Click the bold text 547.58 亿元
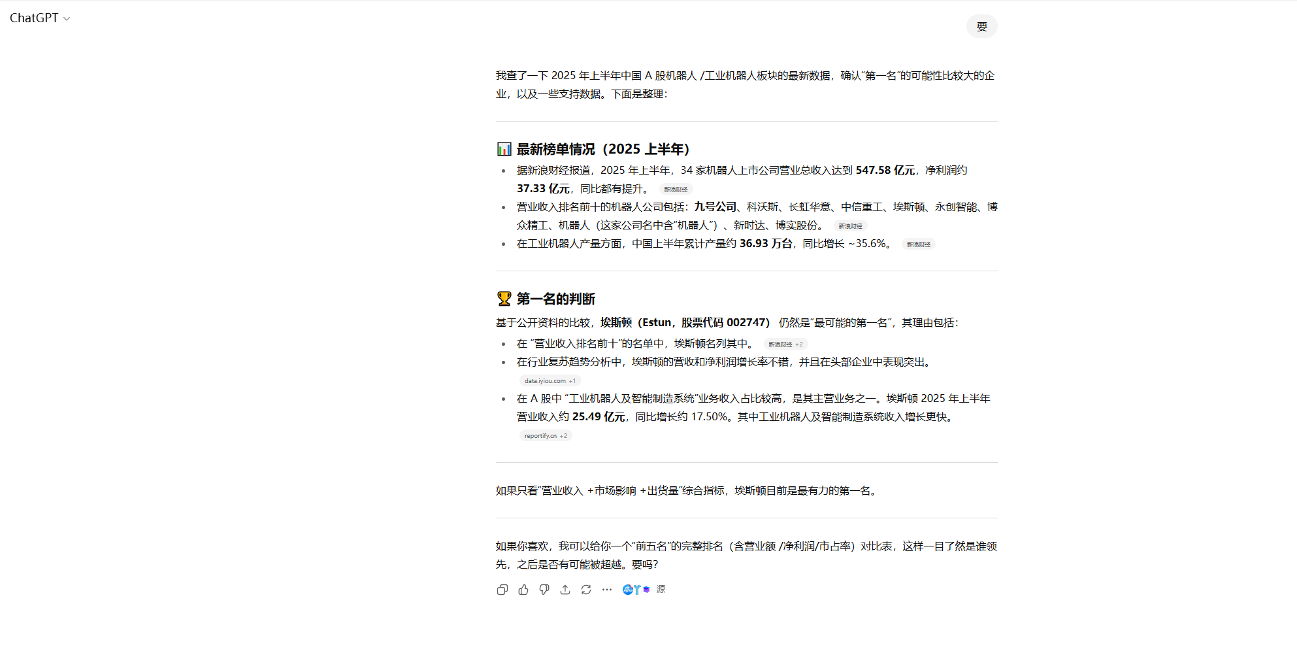Image resolution: width=1297 pixels, height=653 pixels. tap(885, 170)
